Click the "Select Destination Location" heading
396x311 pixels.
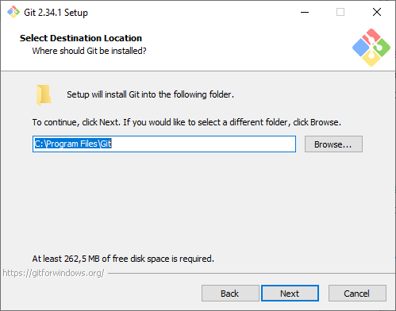pyautogui.click(x=81, y=38)
